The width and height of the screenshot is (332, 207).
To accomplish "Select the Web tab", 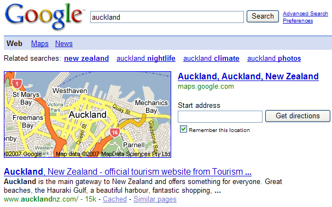I will point(14,43).
